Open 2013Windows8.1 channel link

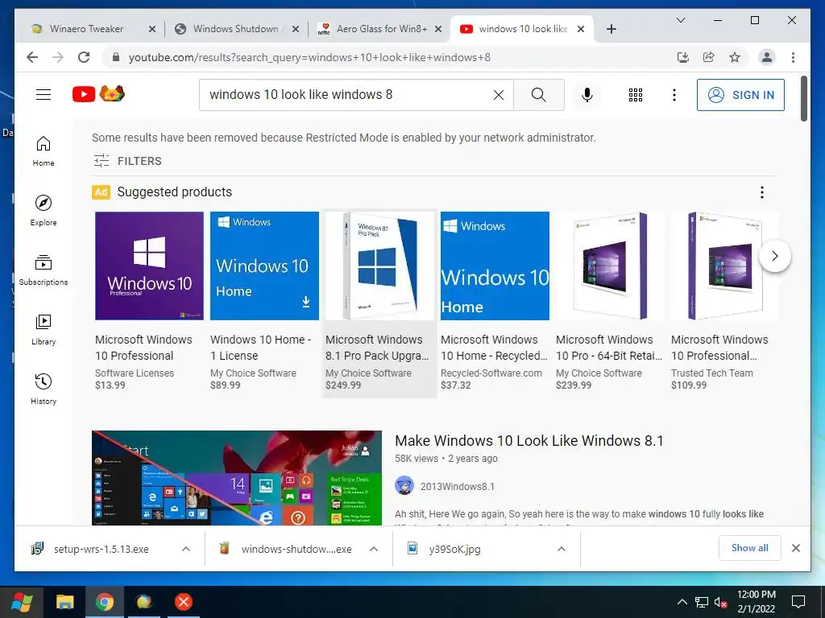point(458,487)
